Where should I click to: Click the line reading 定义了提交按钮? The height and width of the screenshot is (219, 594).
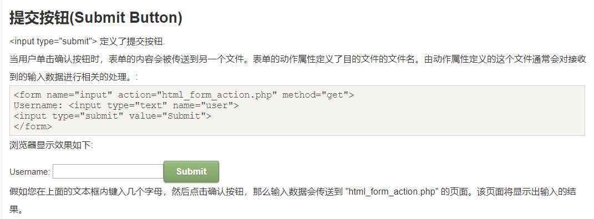pyautogui.click(x=87, y=41)
